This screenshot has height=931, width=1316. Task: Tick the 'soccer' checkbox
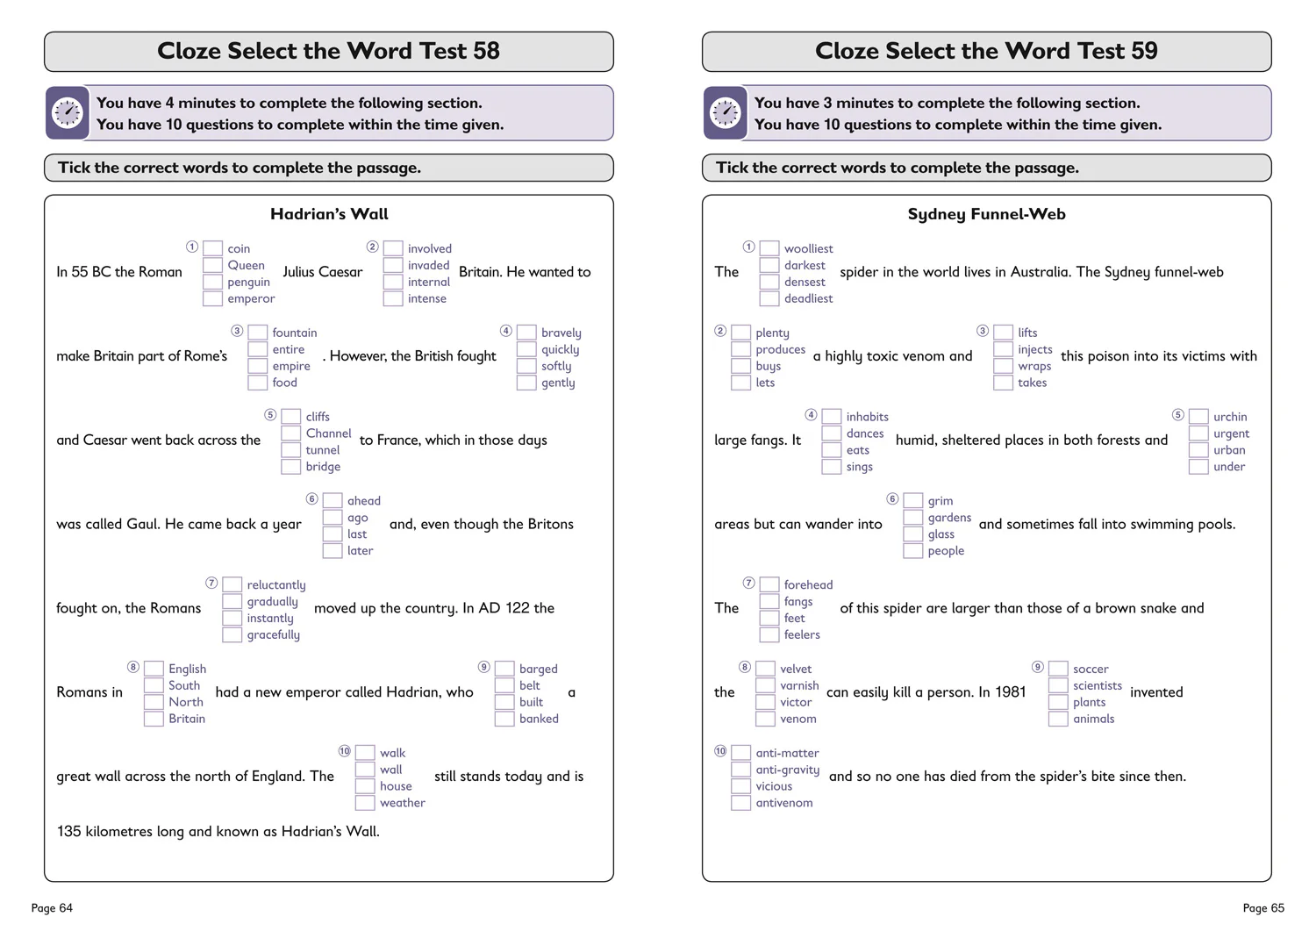pos(1059,669)
